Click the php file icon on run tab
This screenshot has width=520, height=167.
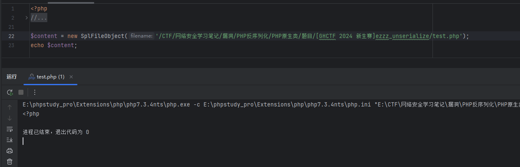click(x=31, y=77)
